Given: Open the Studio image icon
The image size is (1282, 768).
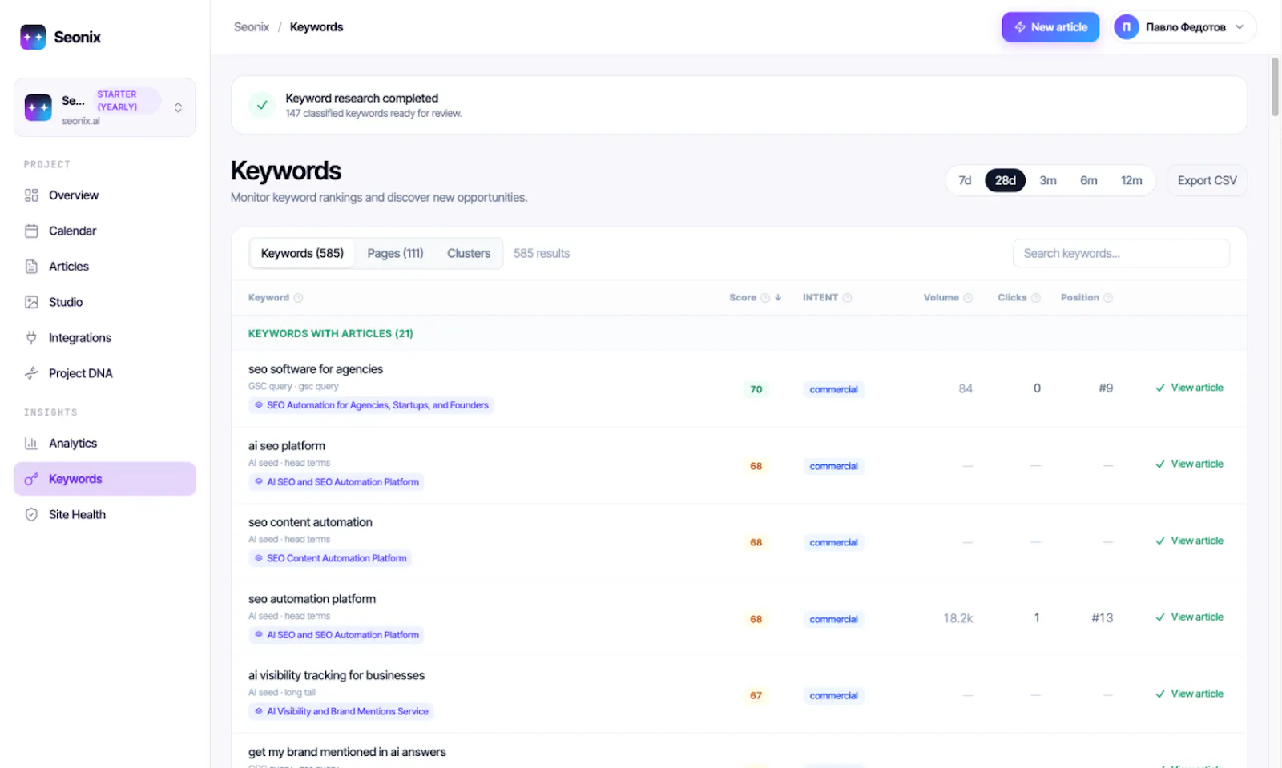Looking at the screenshot, I should pyautogui.click(x=31, y=302).
